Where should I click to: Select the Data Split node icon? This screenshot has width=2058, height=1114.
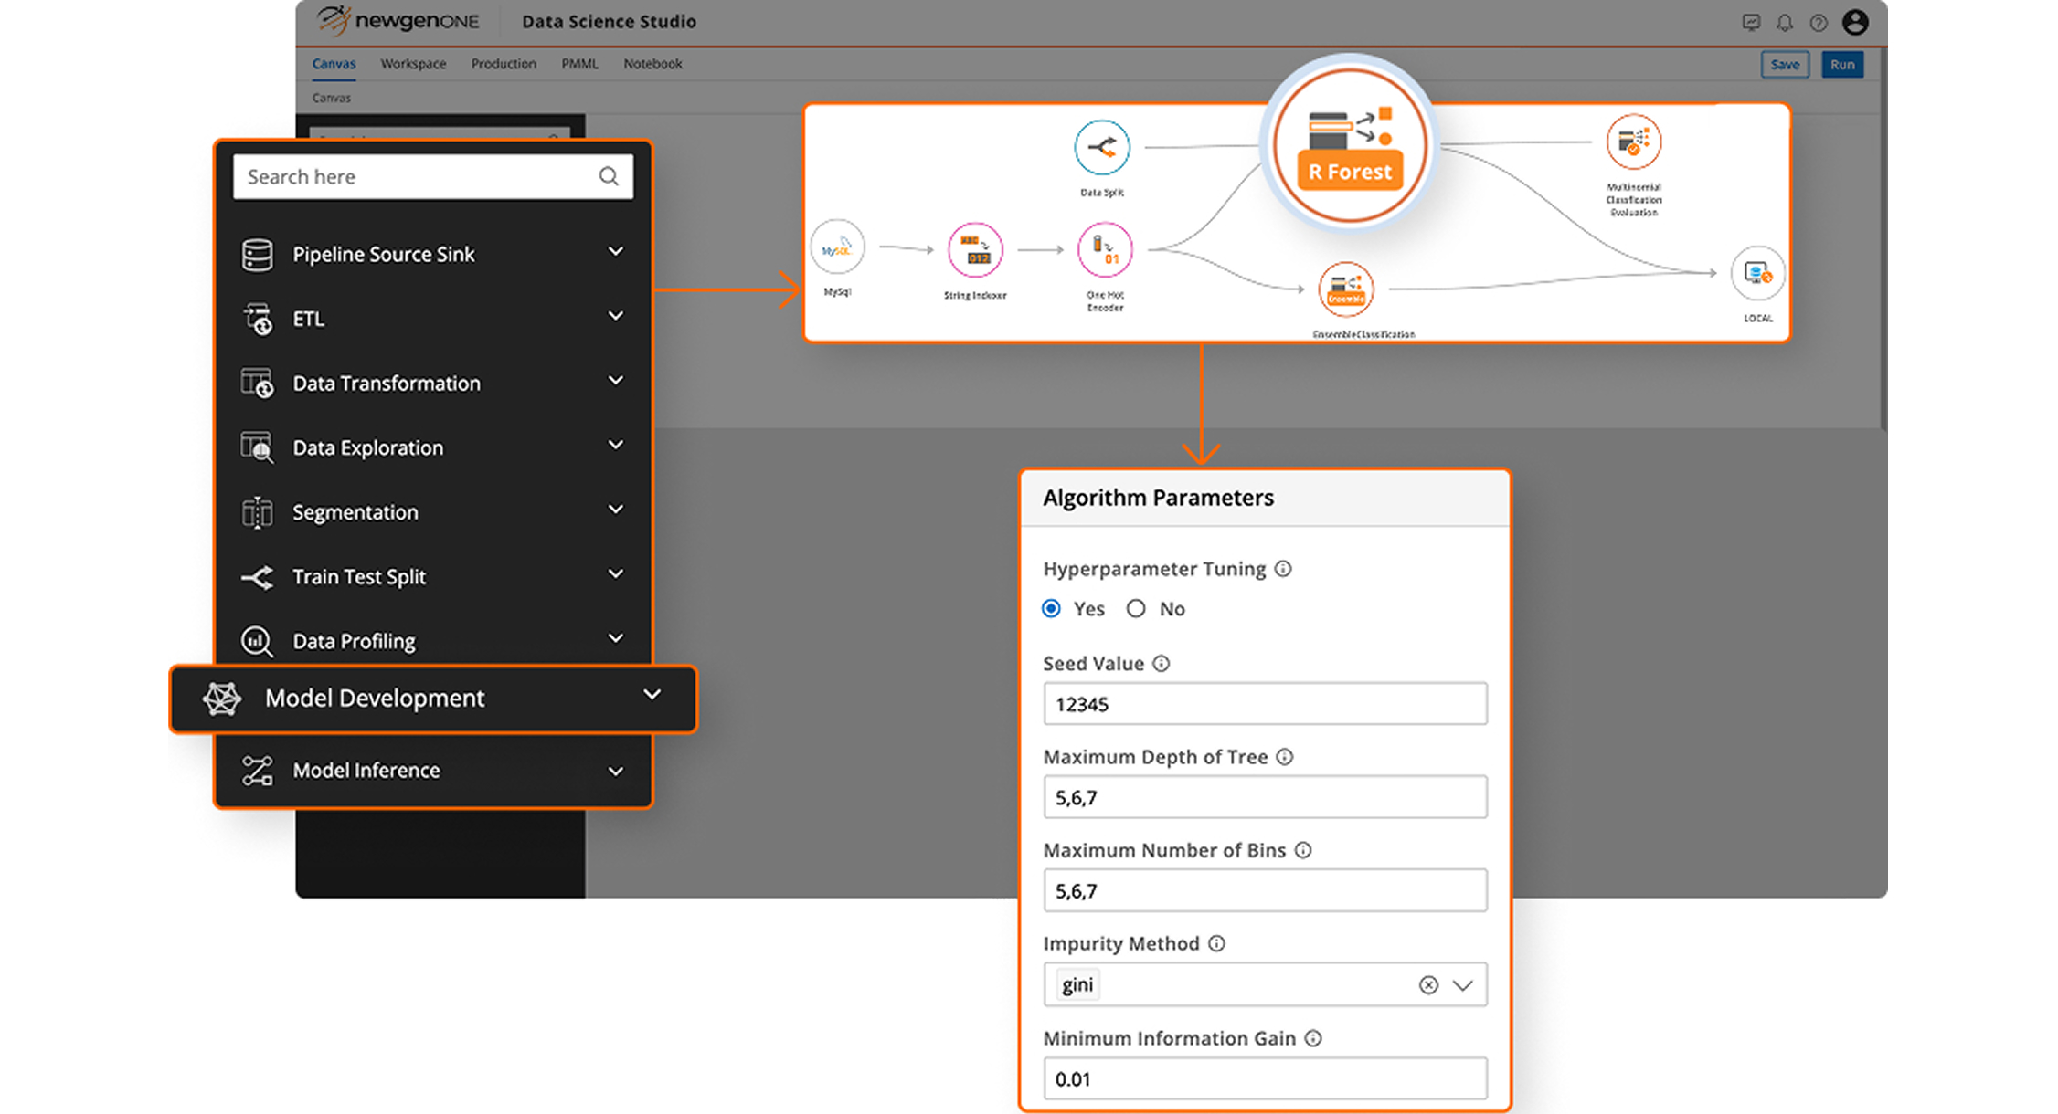point(1101,148)
